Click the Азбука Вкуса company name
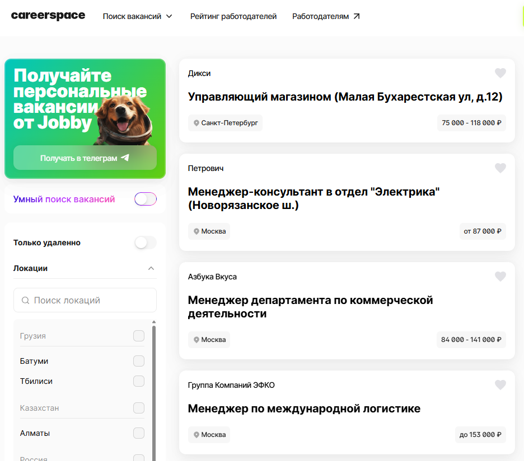This screenshot has width=524, height=461. click(212, 277)
